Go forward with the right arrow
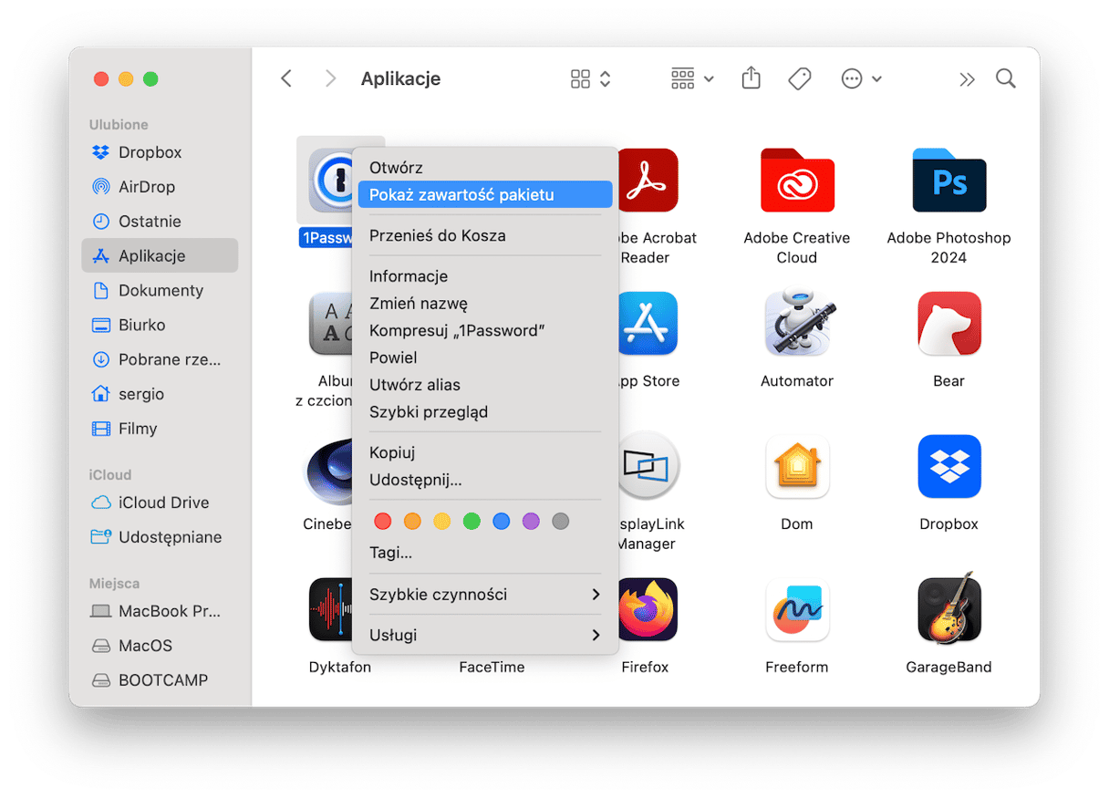This screenshot has height=798, width=1109. [330, 78]
